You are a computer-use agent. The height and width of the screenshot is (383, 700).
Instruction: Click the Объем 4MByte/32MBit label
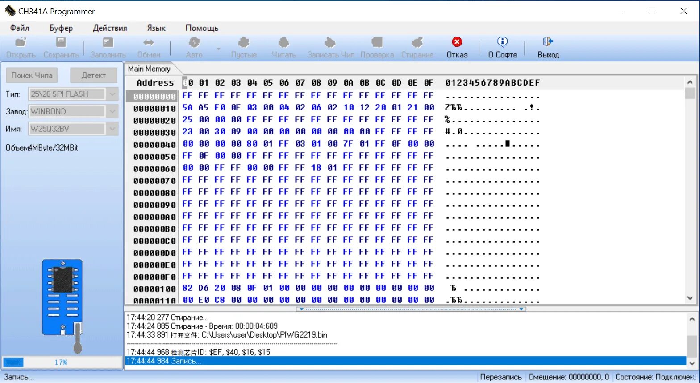point(42,147)
